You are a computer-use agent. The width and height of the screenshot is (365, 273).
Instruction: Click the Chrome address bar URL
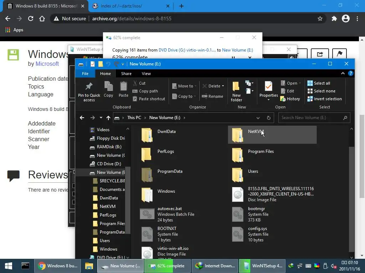[132, 18]
